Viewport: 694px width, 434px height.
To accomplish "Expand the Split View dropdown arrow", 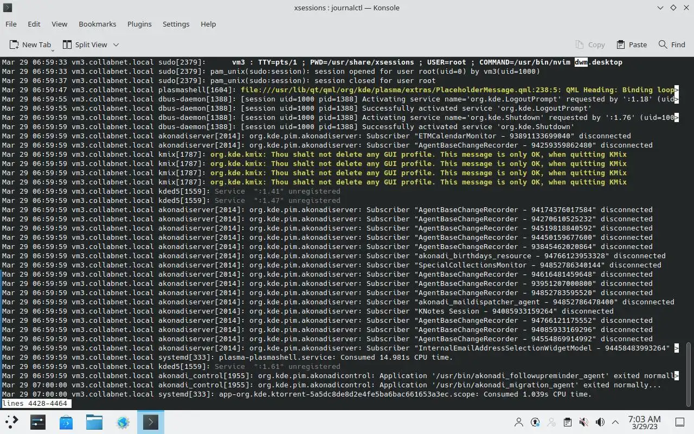I will [x=116, y=44].
